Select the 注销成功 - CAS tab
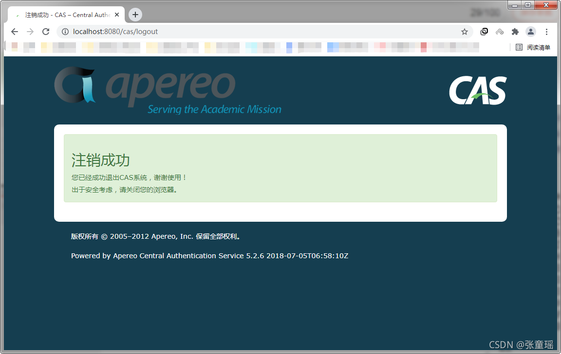Screen dimensions: 561x354 [x=63, y=15]
